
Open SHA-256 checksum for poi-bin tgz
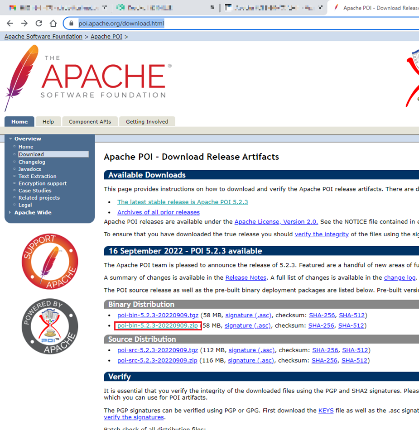[322, 315]
